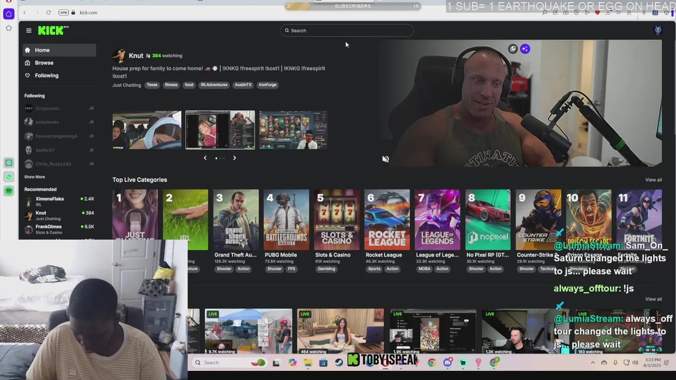Open Knut in the Recommended list

pyautogui.click(x=59, y=215)
